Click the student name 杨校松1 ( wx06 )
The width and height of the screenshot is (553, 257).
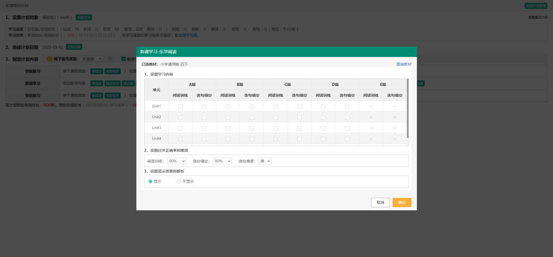coord(57,17)
